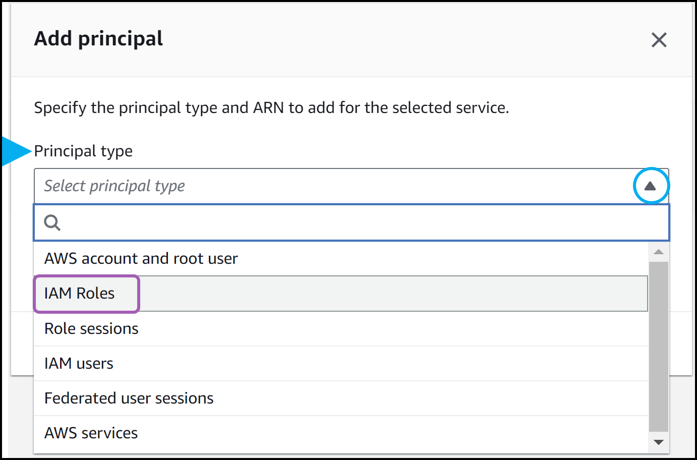The image size is (697, 460).
Task: Click the magnifying glass search icon
Action: click(52, 222)
